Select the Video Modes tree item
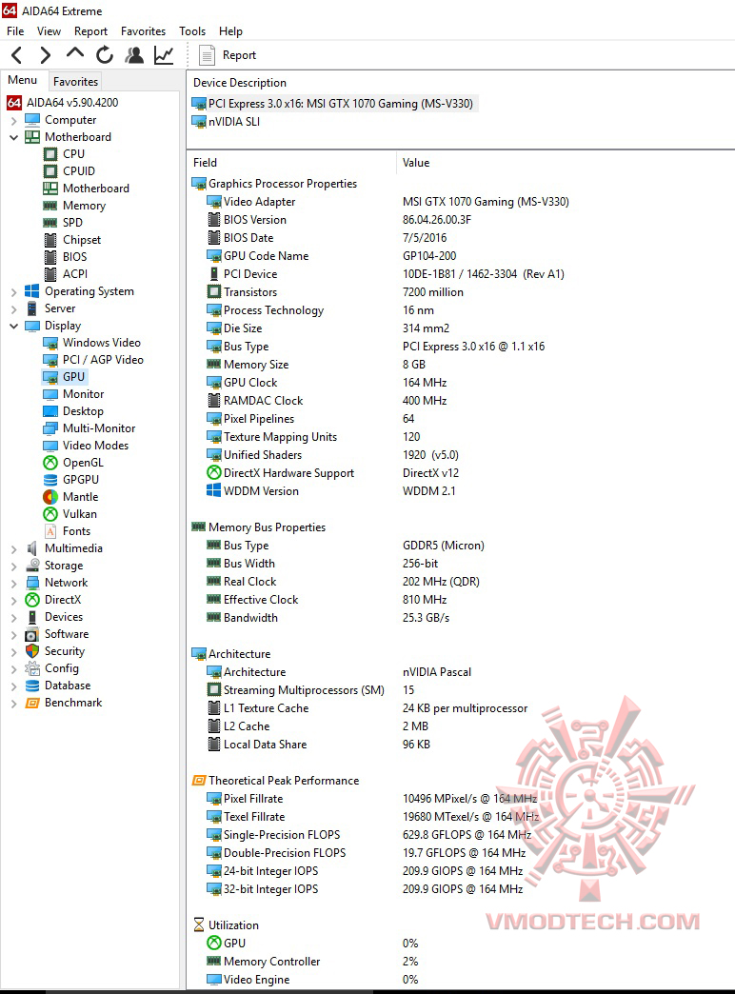Screen dimensions: 735x994 coord(87,445)
